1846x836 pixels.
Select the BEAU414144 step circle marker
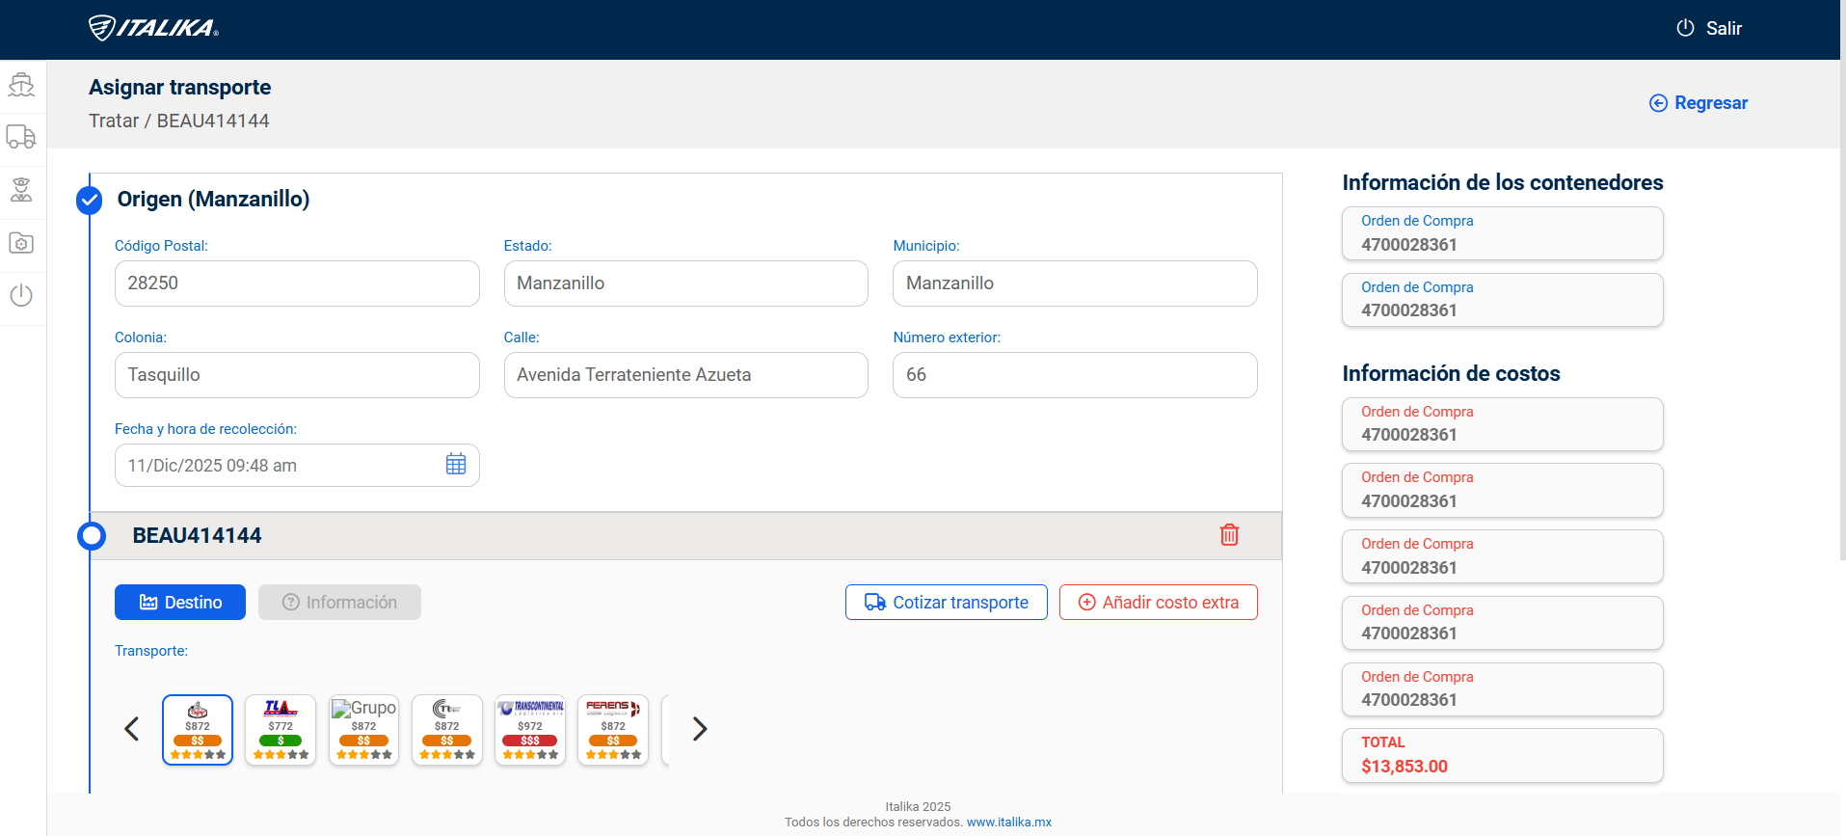tap(92, 536)
